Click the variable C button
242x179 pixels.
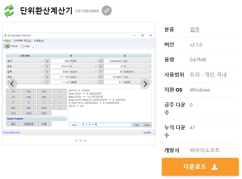point(47,66)
